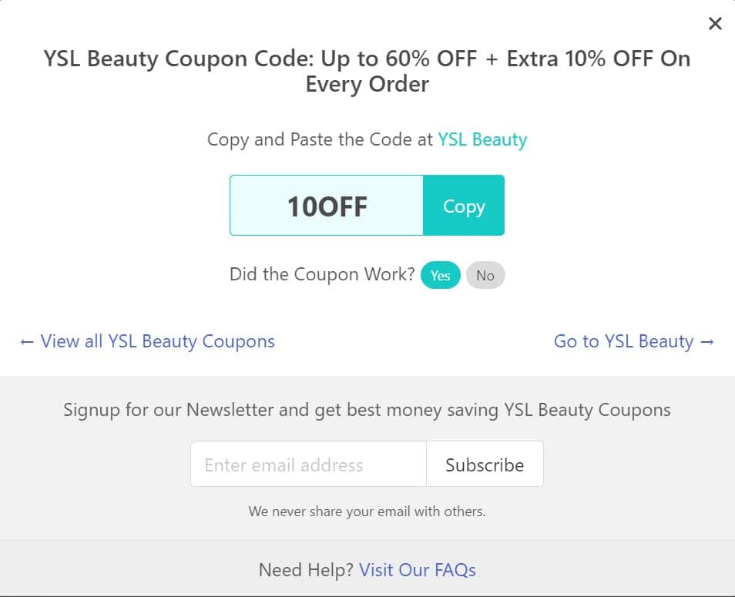Select the 10OFF code text field
This screenshot has height=597, width=735.
[327, 205]
